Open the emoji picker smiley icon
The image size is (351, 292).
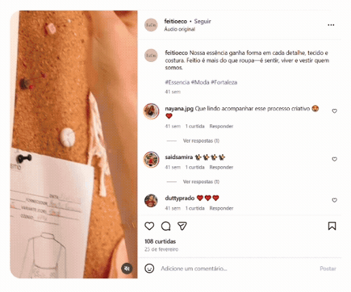[149, 268]
